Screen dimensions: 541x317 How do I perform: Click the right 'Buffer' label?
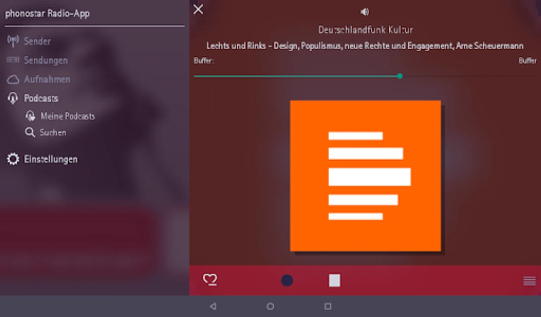pos(528,61)
